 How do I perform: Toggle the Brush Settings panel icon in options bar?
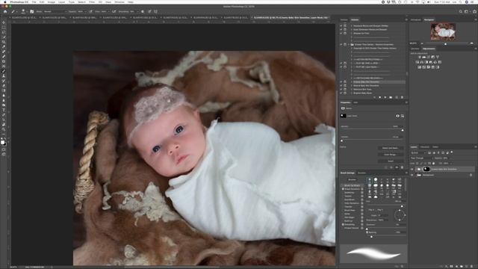click(x=31, y=12)
